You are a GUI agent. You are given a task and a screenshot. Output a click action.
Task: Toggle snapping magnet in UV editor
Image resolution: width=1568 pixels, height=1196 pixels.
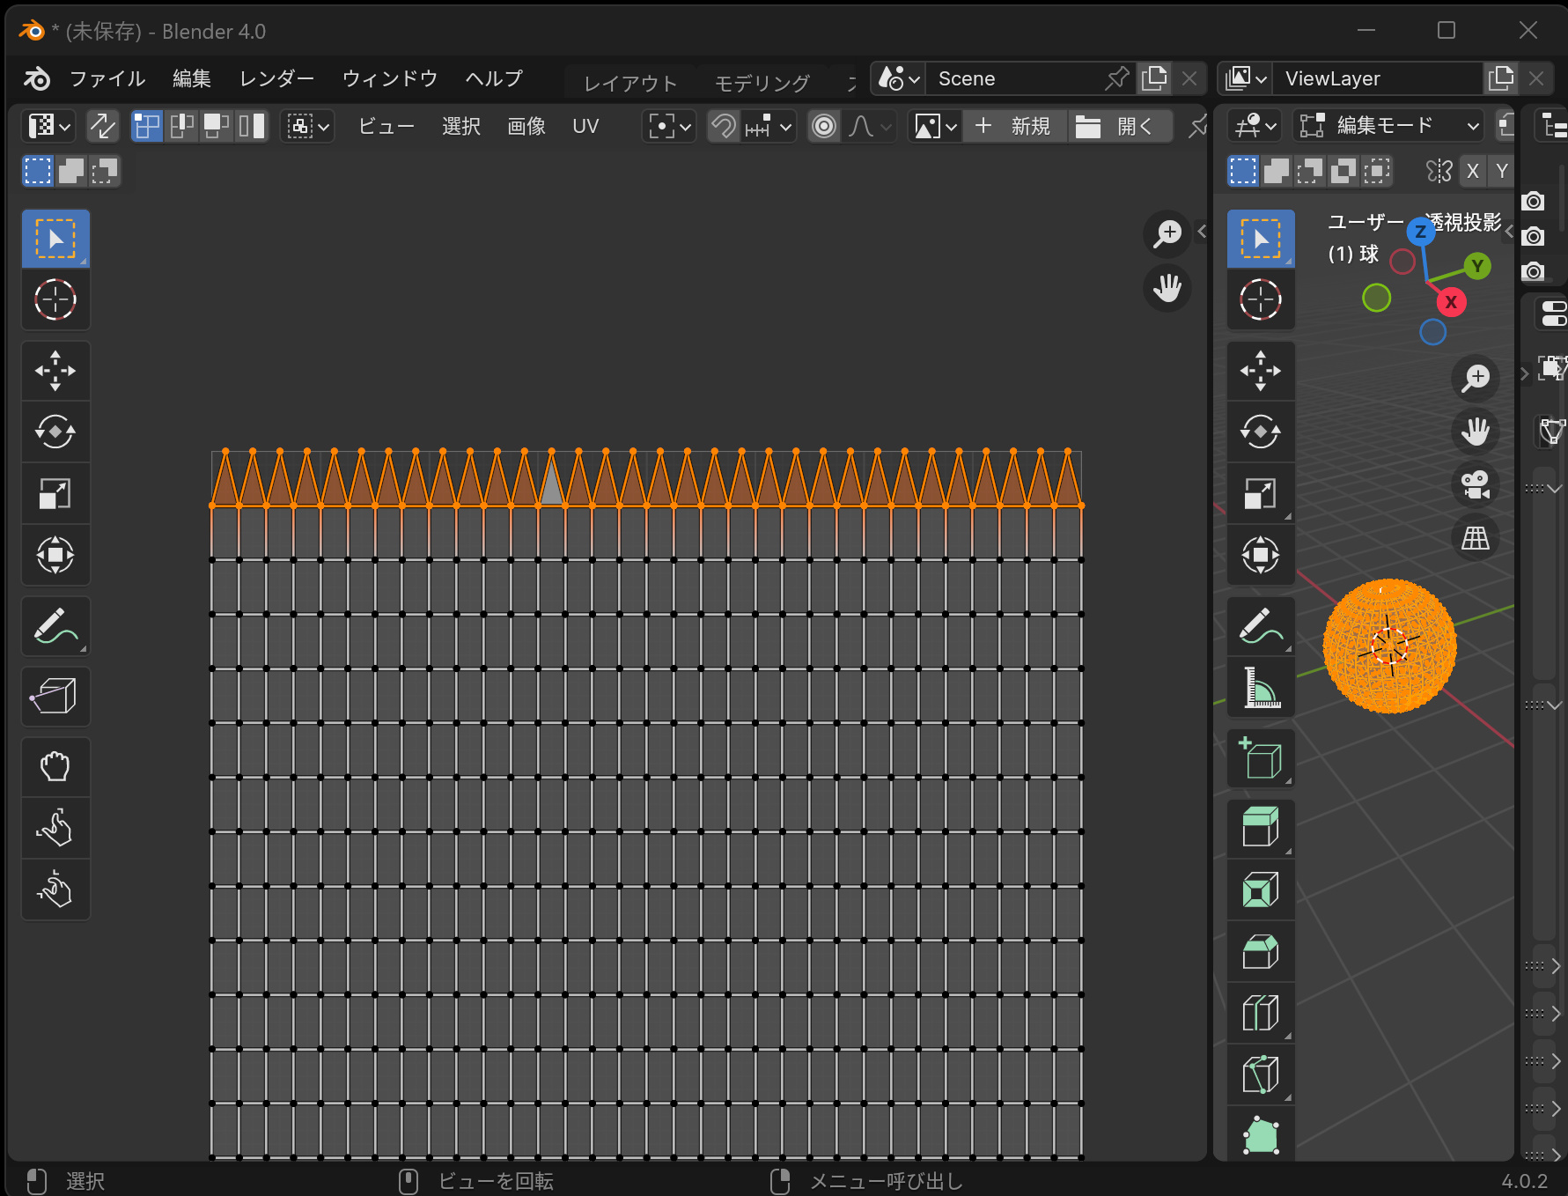[x=723, y=126]
